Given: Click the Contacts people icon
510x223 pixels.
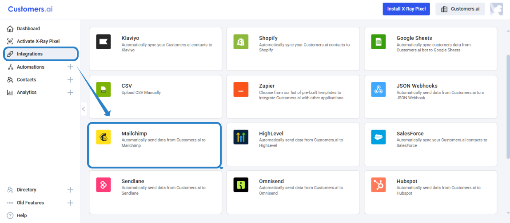Looking at the screenshot, I should 10,79.
